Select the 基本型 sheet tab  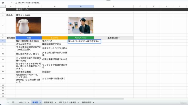click(x=35, y=102)
